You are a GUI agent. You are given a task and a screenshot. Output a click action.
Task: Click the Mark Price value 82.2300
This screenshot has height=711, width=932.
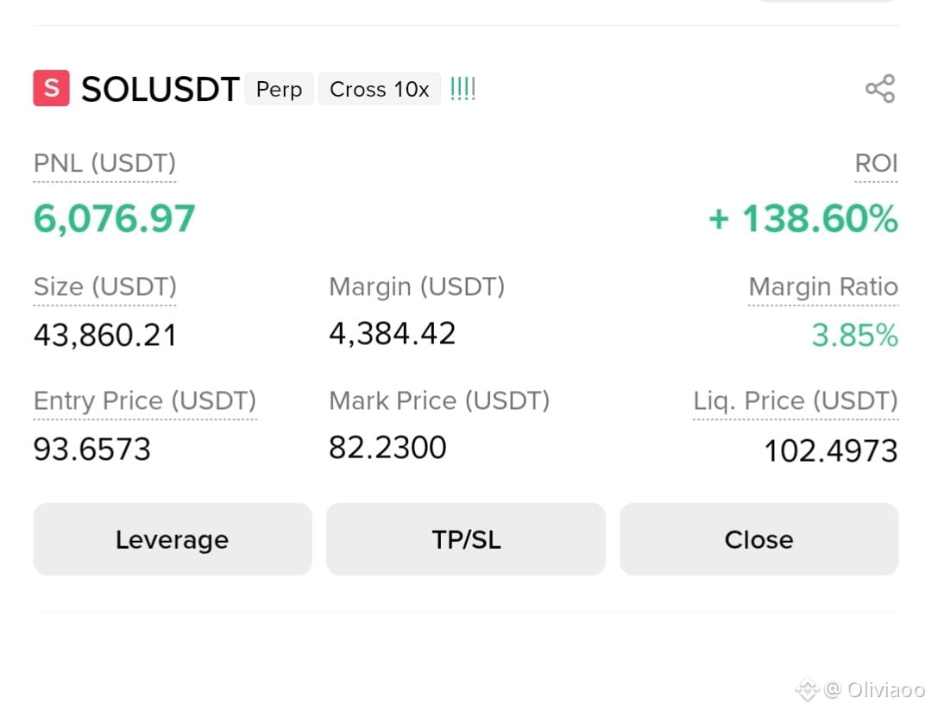[x=387, y=447]
